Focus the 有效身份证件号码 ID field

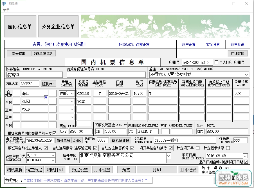pos(106,75)
